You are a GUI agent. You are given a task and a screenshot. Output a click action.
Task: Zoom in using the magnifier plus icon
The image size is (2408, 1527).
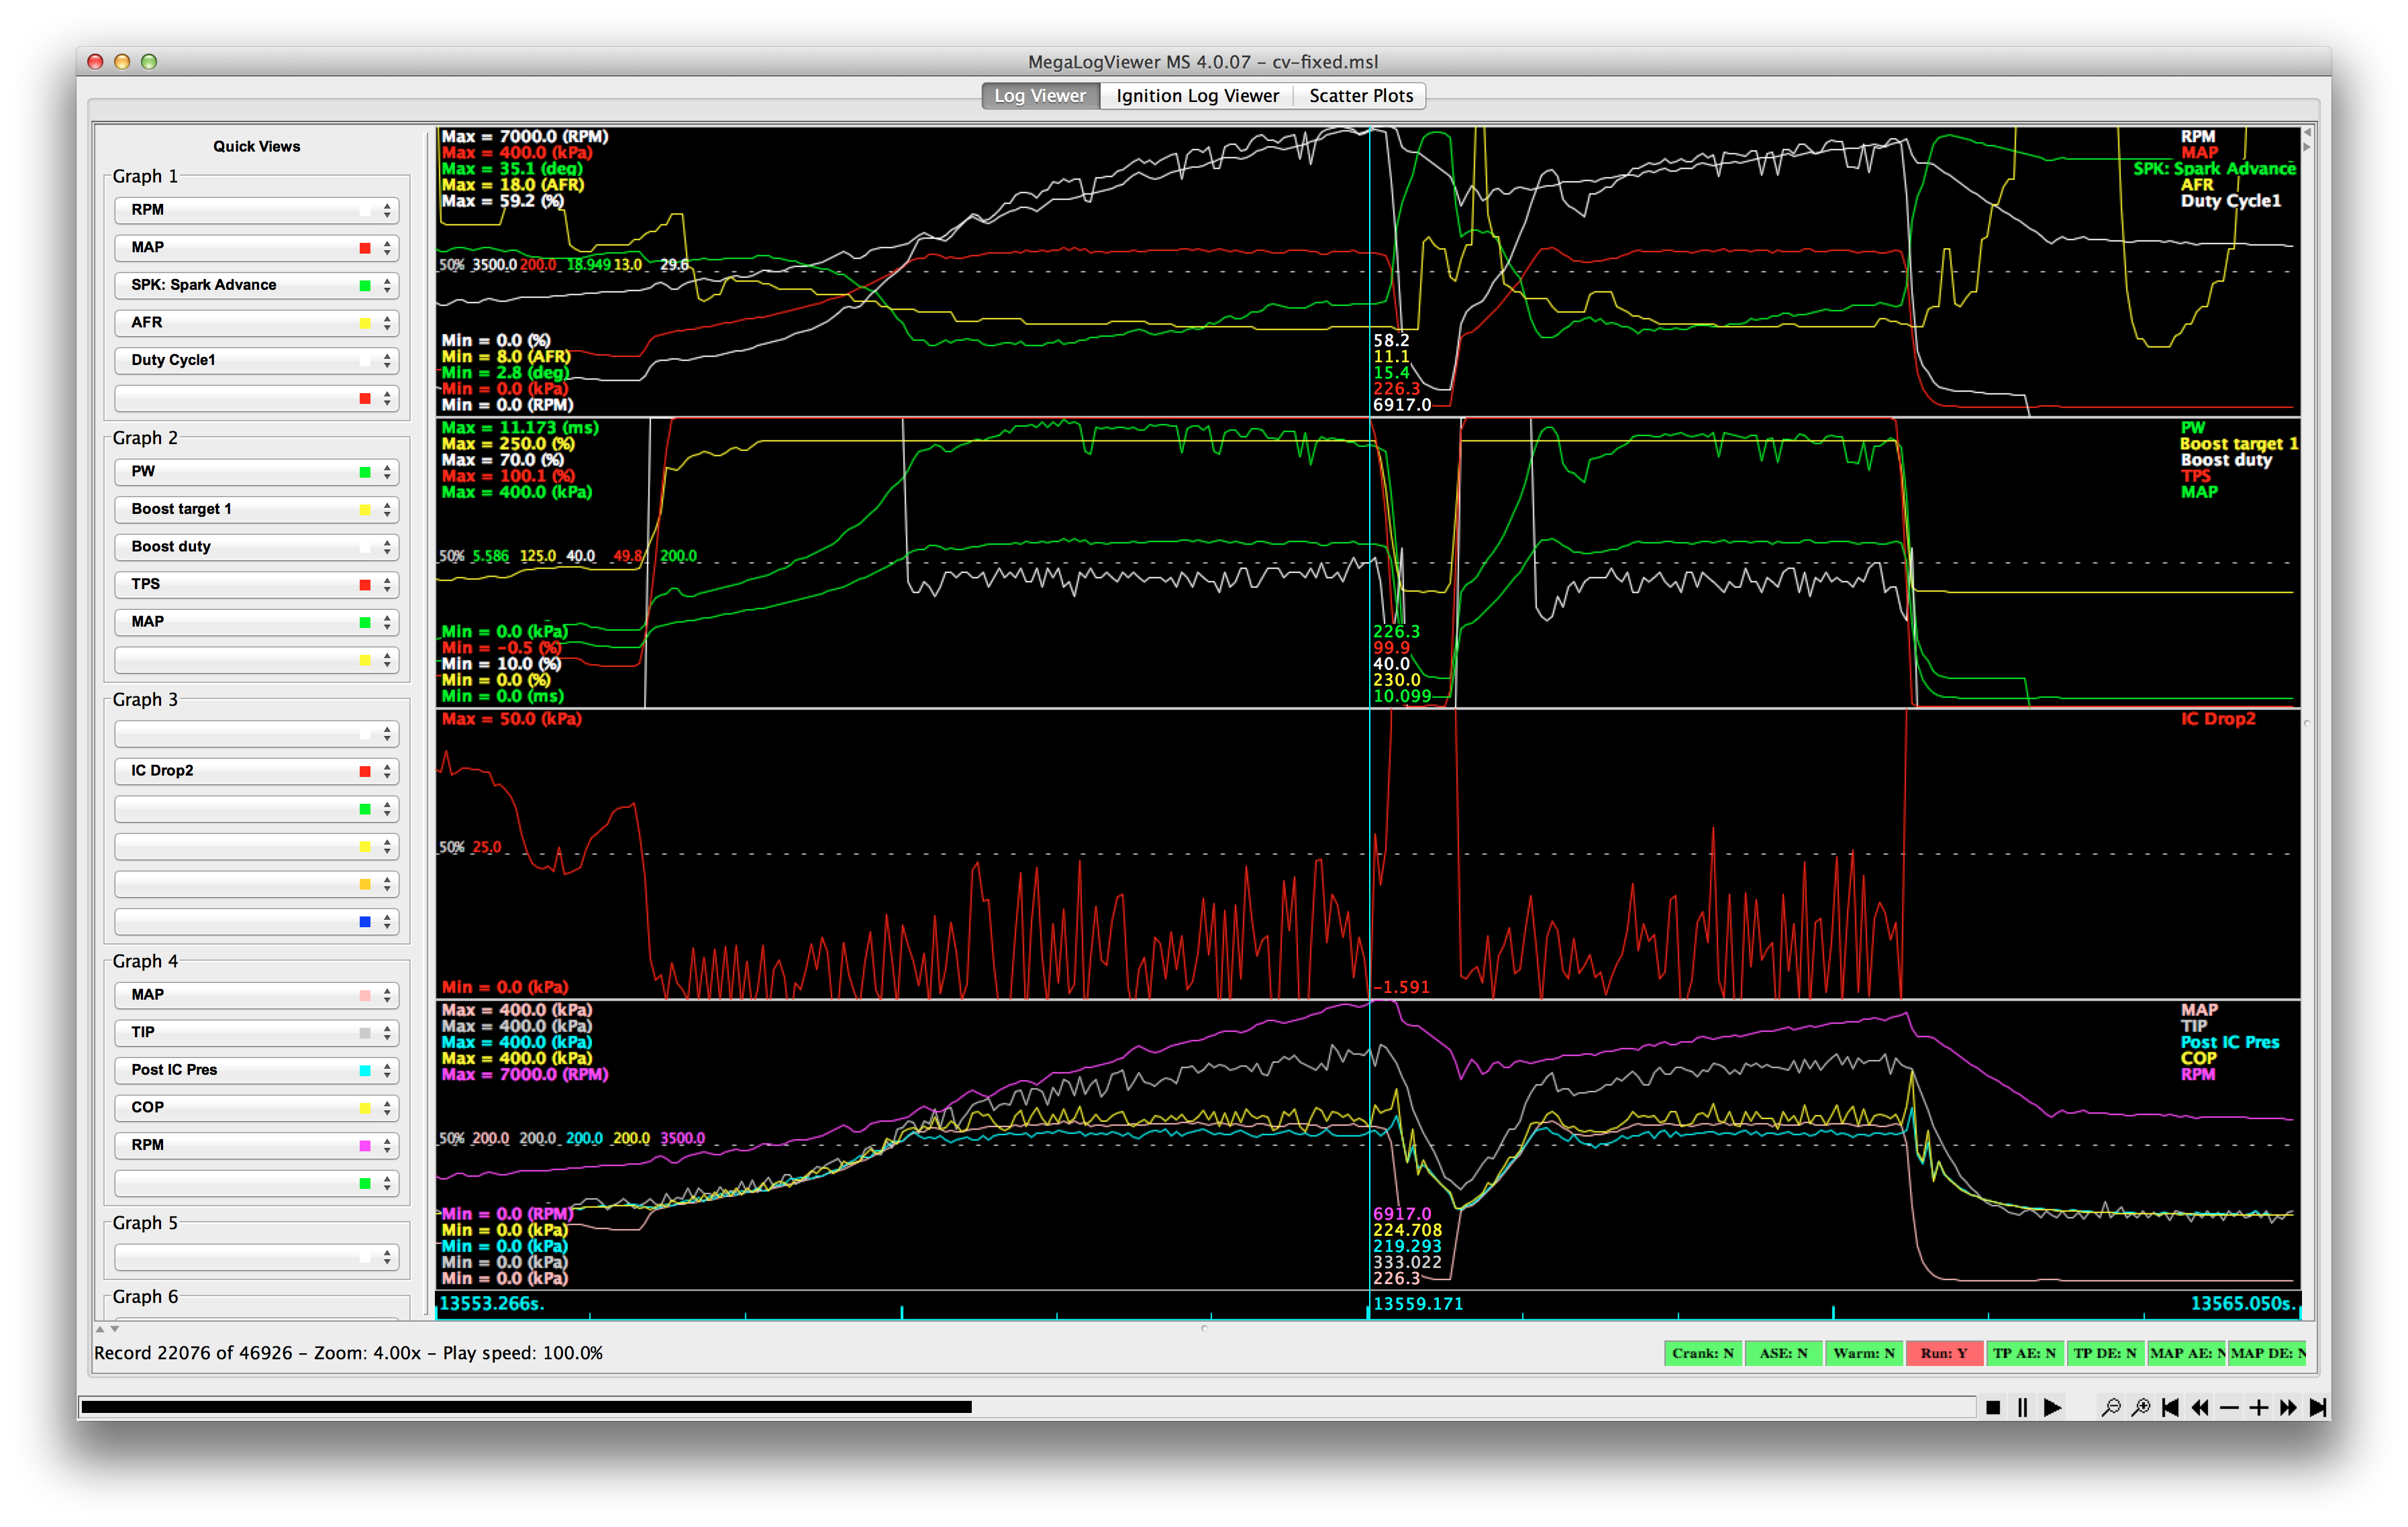pyautogui.click(x=2140, y=1407)
